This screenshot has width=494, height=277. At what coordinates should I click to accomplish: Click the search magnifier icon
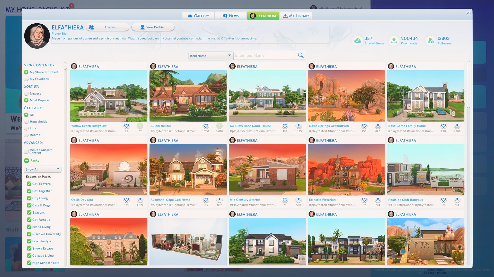click(301, 55)
